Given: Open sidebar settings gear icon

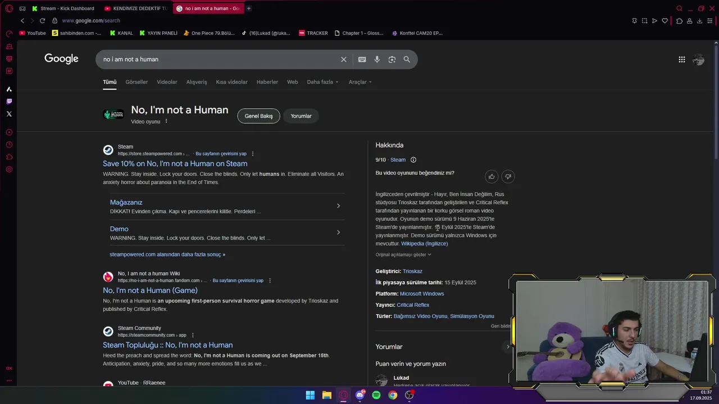Looking at the screenshot, I should [x=9, y=169].
